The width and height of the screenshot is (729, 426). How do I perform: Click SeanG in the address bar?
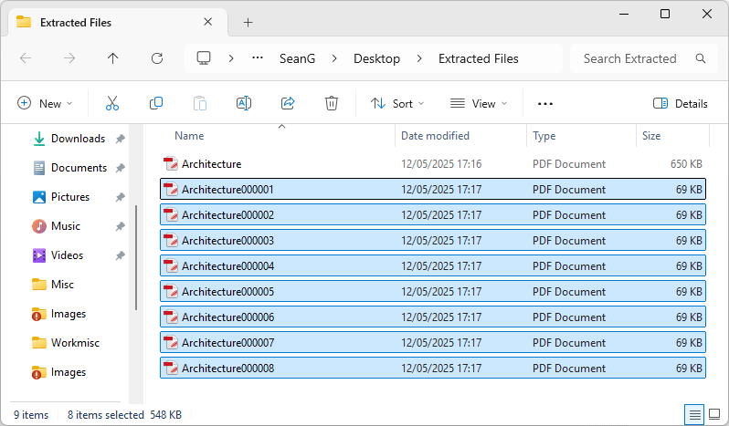pyautogui.click(x=298, y=58)
